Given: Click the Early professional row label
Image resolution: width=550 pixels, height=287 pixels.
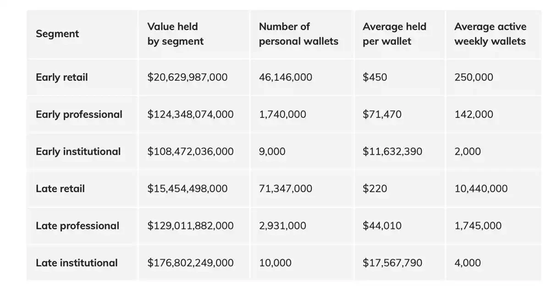Looking at the screenshot, I should coord(79,114).
